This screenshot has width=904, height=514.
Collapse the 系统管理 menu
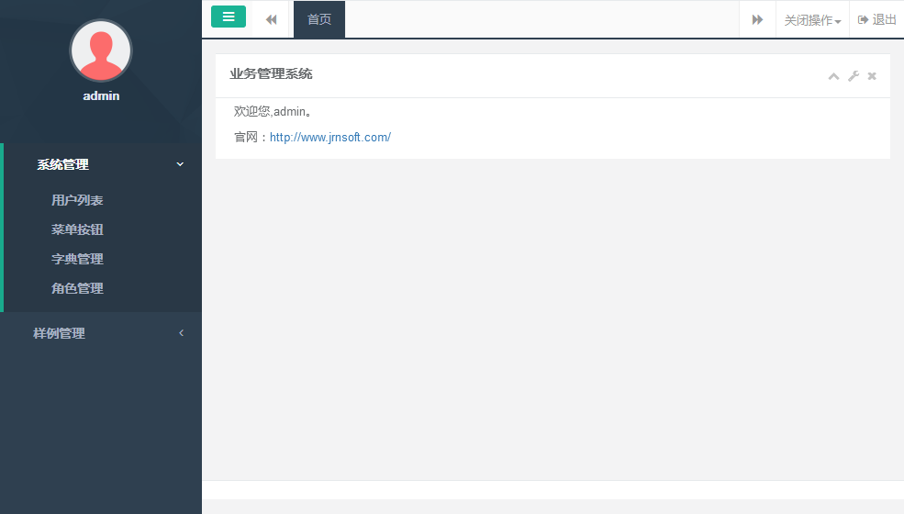103,164
